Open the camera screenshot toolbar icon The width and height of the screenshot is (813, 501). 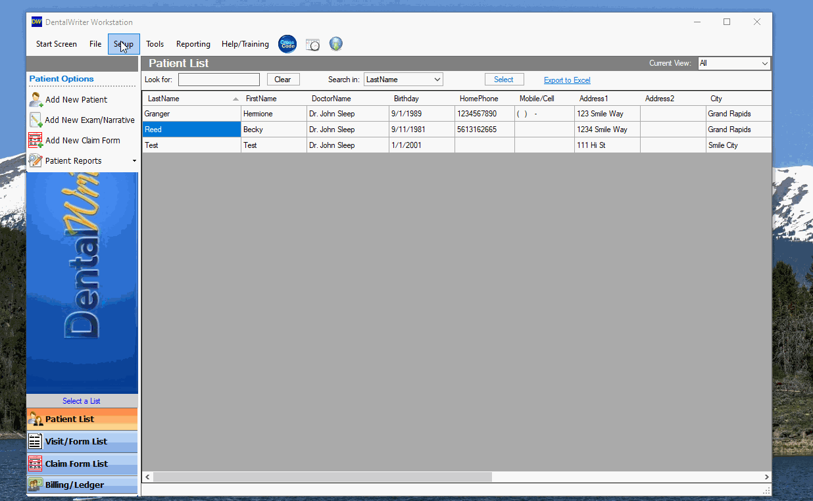312,45
